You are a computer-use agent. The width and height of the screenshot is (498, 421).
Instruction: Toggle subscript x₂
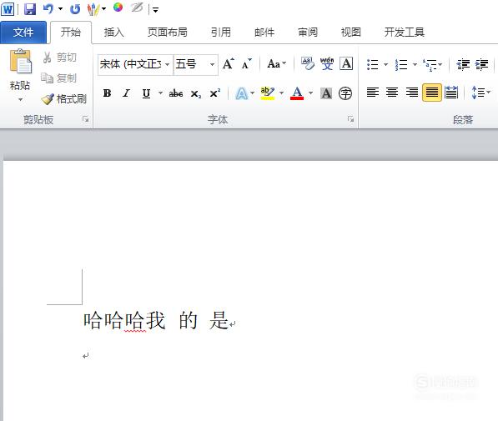196,93
